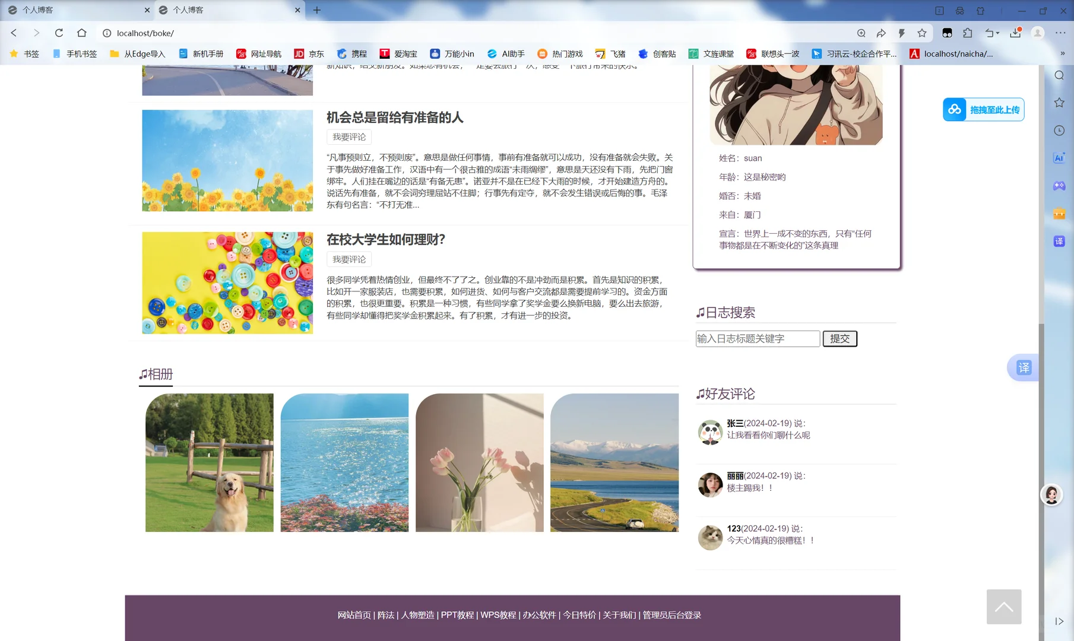Open the sidebar search icon

[x=1059, y=75]
